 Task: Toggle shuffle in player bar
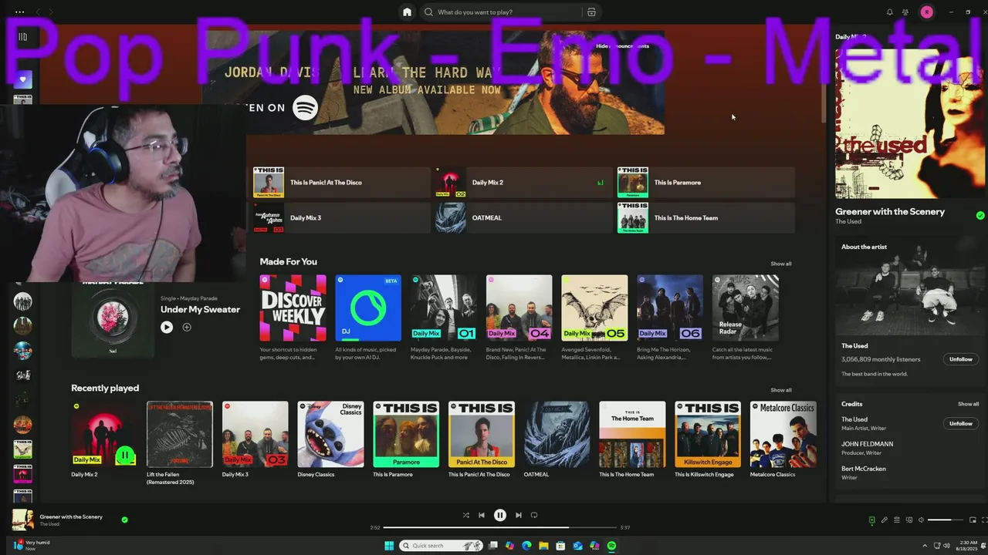click(465, 515)
